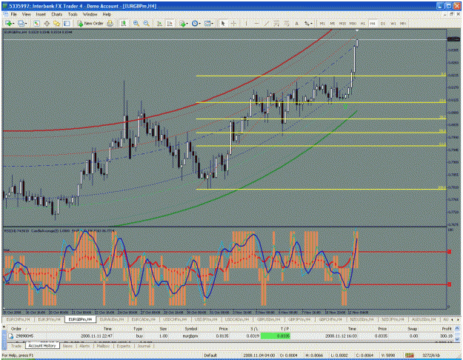Open the Alerts tab in Terminal
The image size is (463, 360).
[x=84, y=345]
